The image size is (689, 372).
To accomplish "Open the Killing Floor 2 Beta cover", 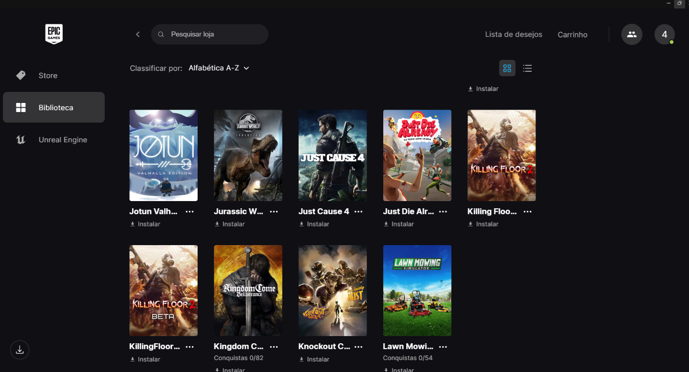I will pos(164,291).
